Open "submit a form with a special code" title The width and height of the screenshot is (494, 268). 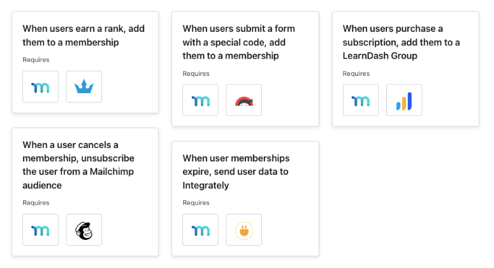[x=238, y=42]
